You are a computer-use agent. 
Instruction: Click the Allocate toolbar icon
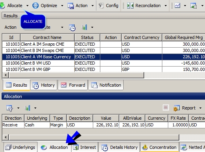2,6
